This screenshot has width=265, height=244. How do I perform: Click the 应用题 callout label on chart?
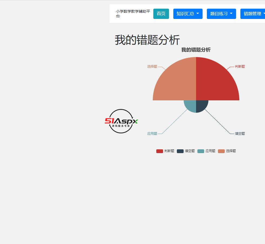point(152,133)
